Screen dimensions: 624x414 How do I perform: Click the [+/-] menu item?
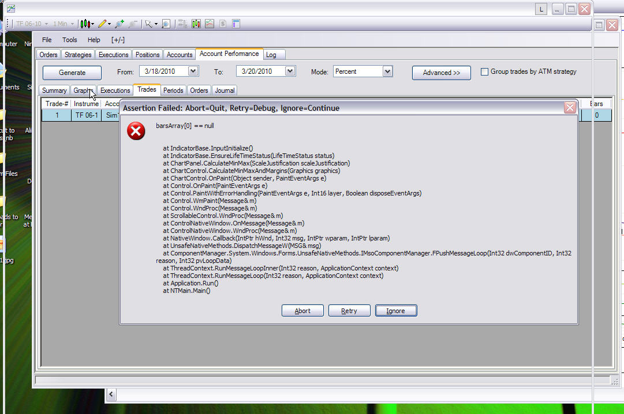tap(118, 40)
